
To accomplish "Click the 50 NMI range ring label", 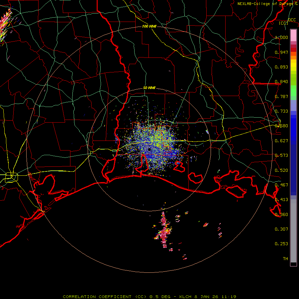I will (149, 88).
